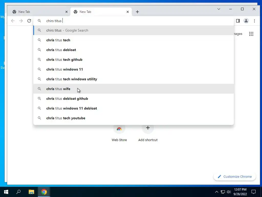Image resolution: width=262 pixels, height=197 pixels.
Task: Open the volume tray icon
Action: click(229, 192)
